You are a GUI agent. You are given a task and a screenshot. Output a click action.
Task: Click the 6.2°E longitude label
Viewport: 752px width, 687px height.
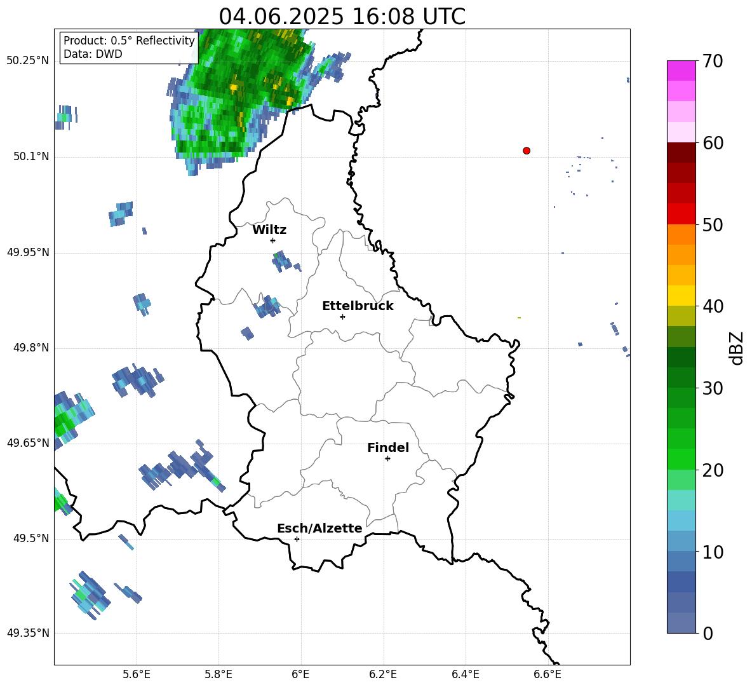[383, 674]
